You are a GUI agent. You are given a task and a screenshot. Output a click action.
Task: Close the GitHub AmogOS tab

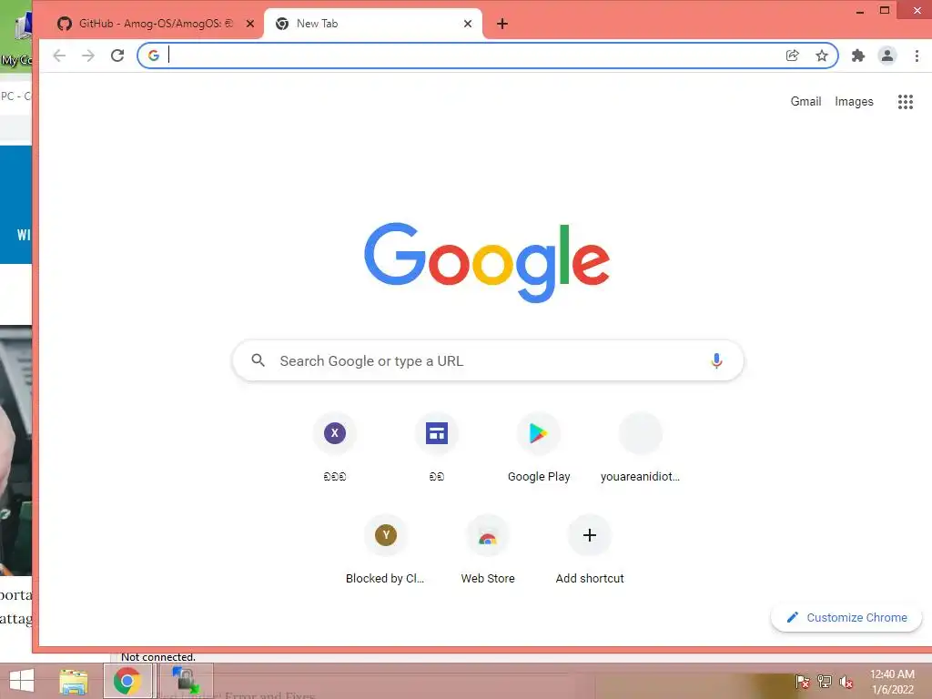(x=250, y=24)
